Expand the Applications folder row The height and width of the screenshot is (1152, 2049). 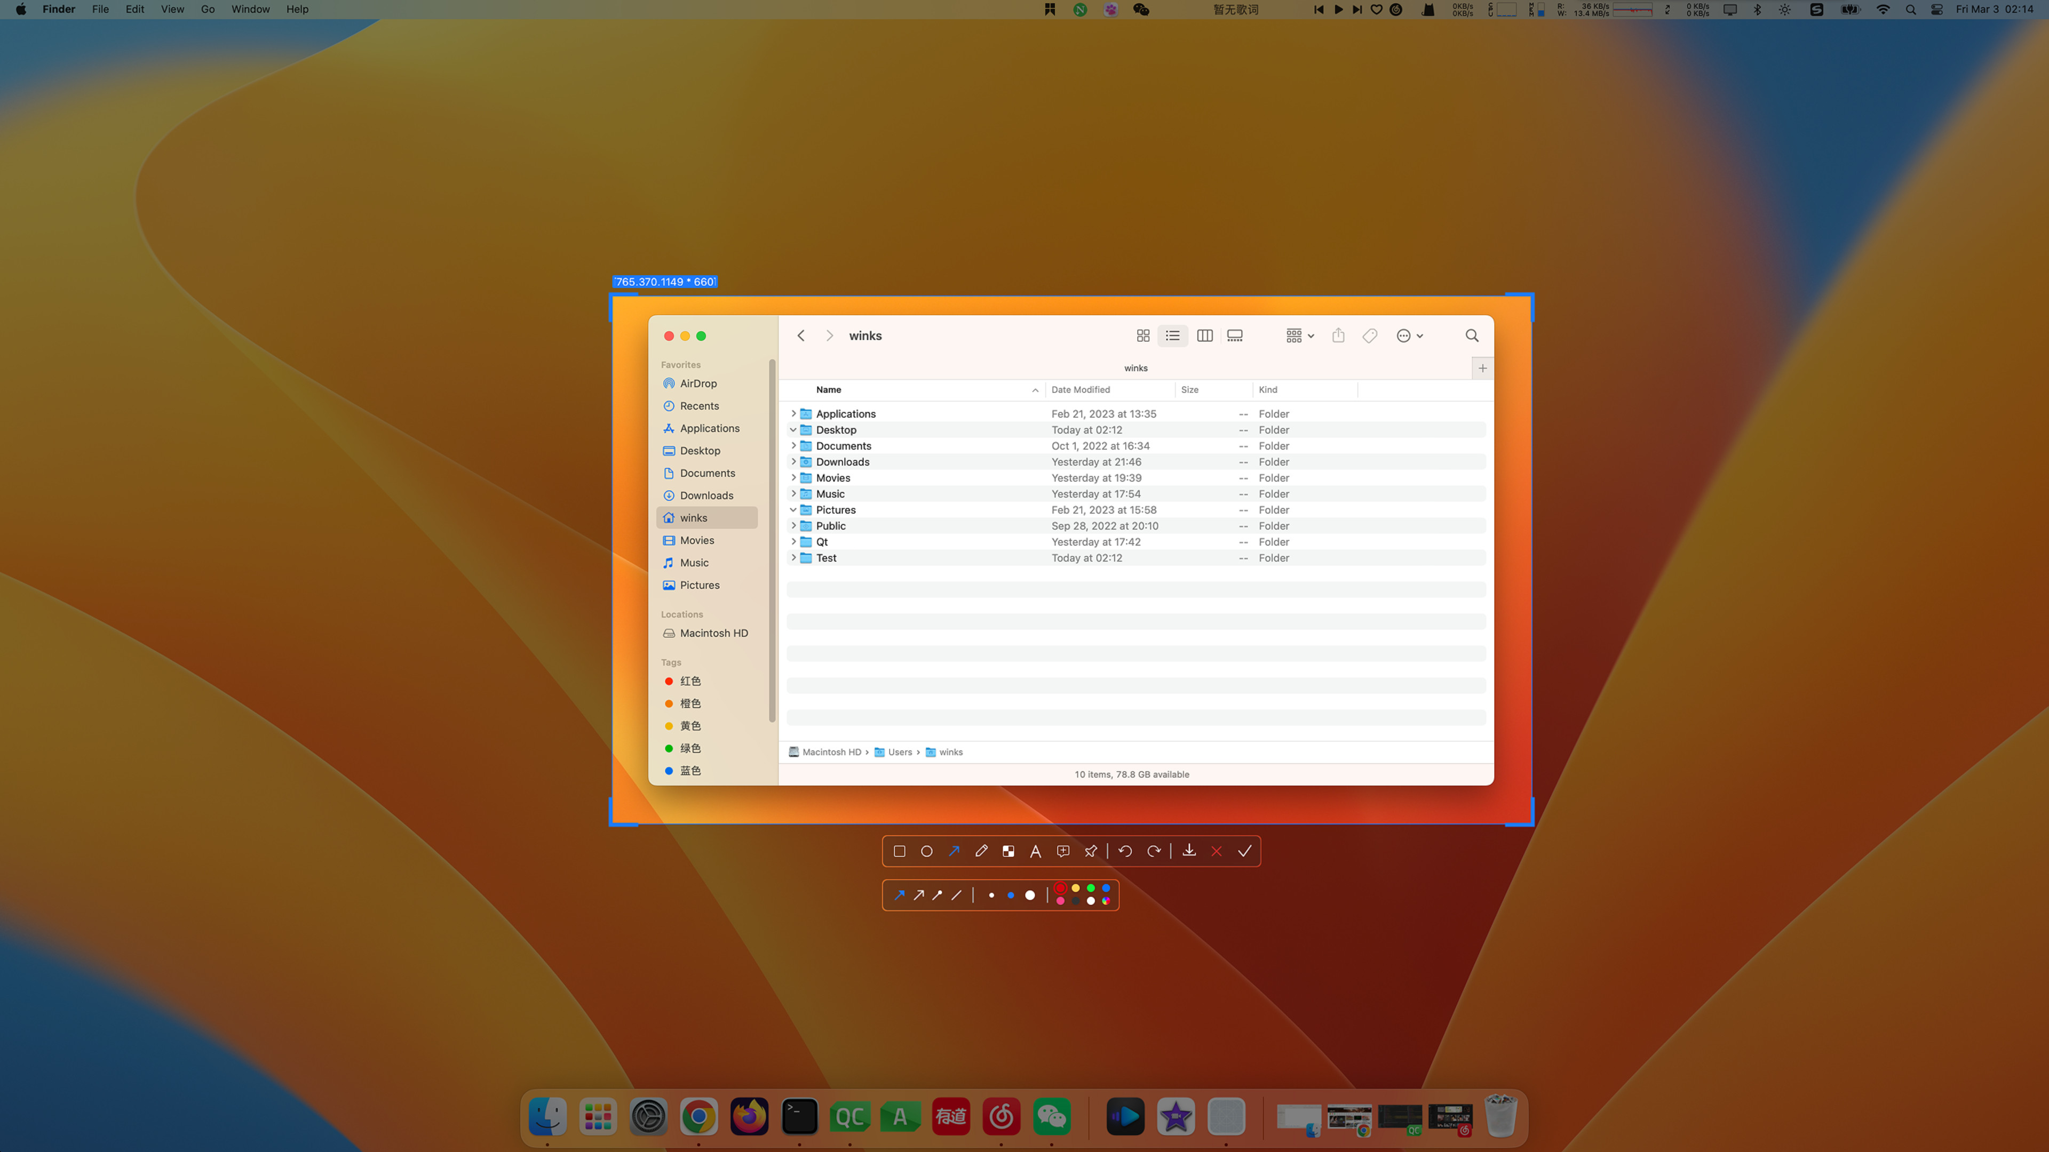793,413
